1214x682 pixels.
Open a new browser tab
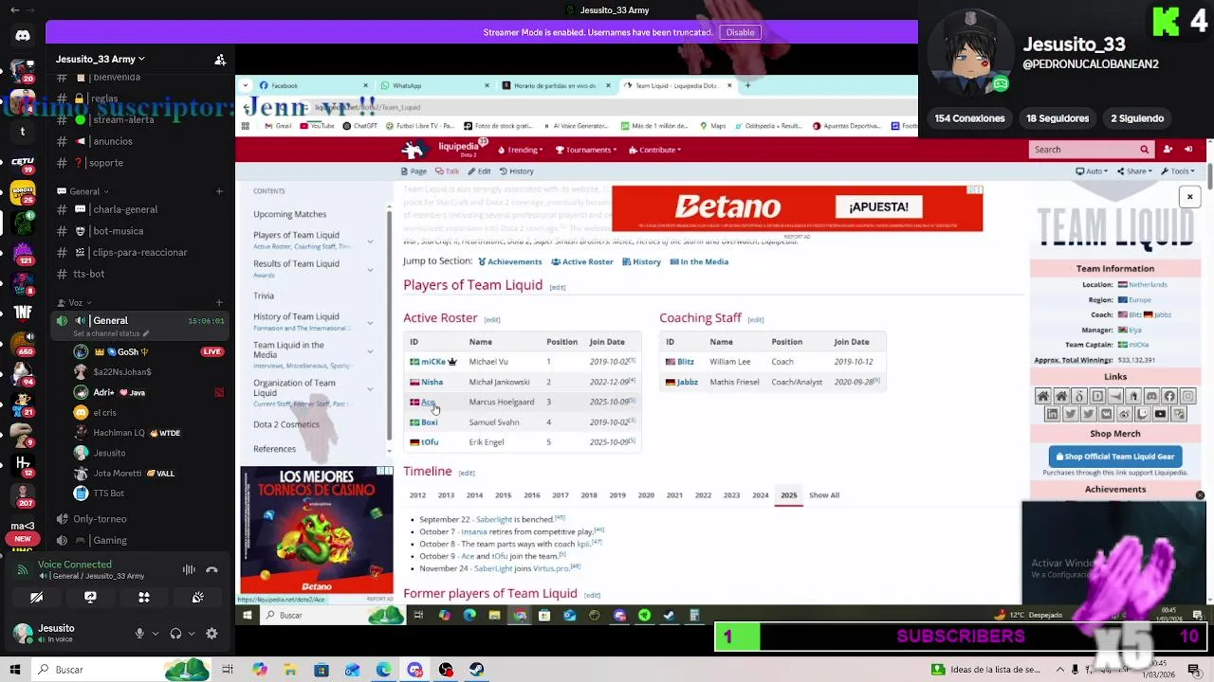pyautogui.click(x=747, y=85)
